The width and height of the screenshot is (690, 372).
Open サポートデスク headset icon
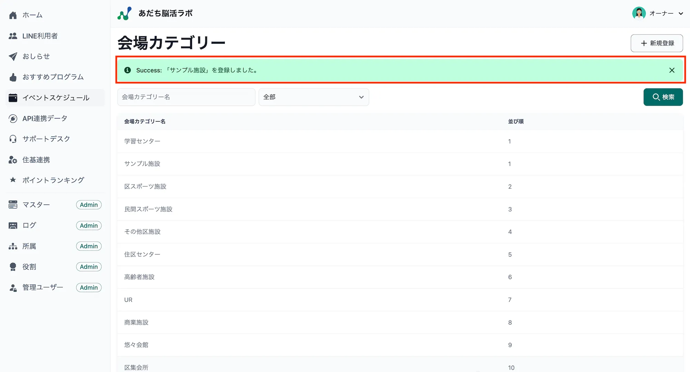coord(13,139)
